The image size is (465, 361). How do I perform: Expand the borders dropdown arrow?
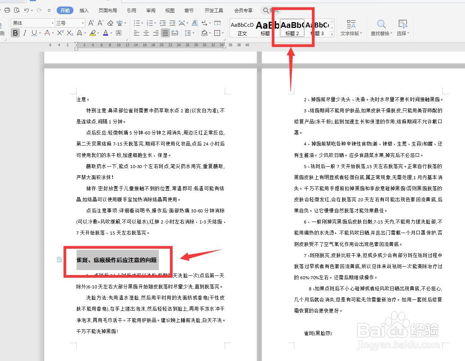point(223,34)
